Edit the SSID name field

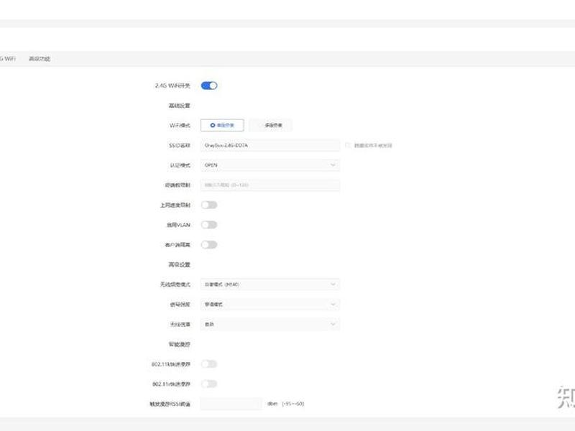[x=270, y=145]
